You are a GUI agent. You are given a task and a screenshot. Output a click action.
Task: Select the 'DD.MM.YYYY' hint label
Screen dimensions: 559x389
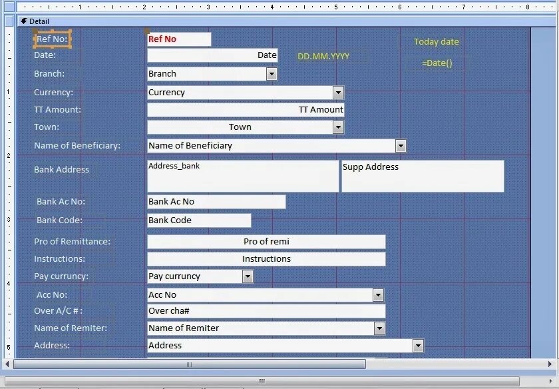coord(323,57)
